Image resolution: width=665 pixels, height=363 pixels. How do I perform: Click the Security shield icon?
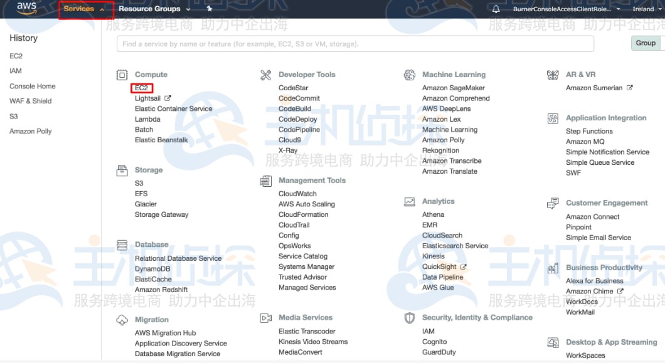409,318
